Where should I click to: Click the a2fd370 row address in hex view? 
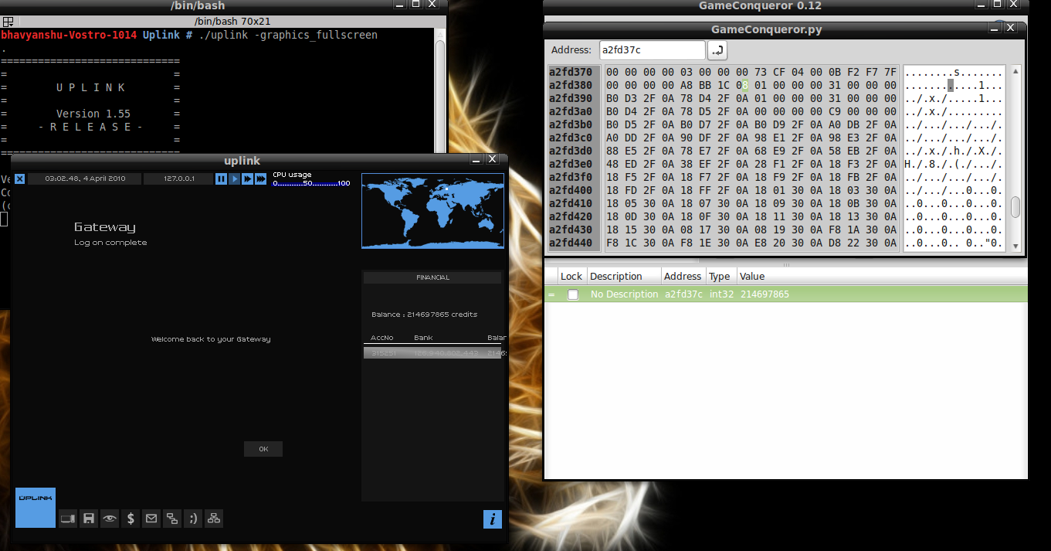571,72
